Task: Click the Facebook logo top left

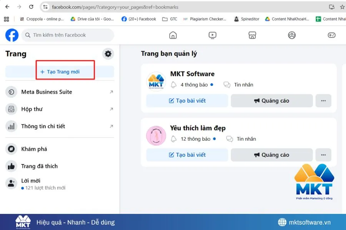Action: point(12,35)
